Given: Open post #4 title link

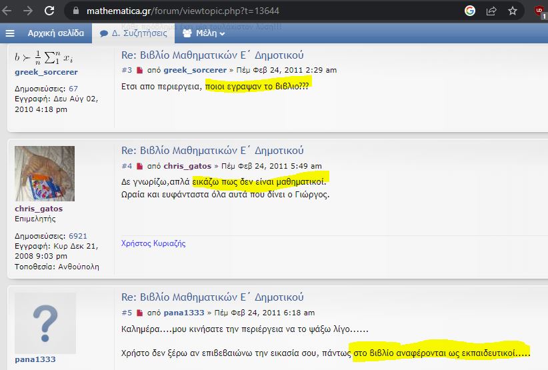Looking at the screenshot, I should tap(213, 151).
